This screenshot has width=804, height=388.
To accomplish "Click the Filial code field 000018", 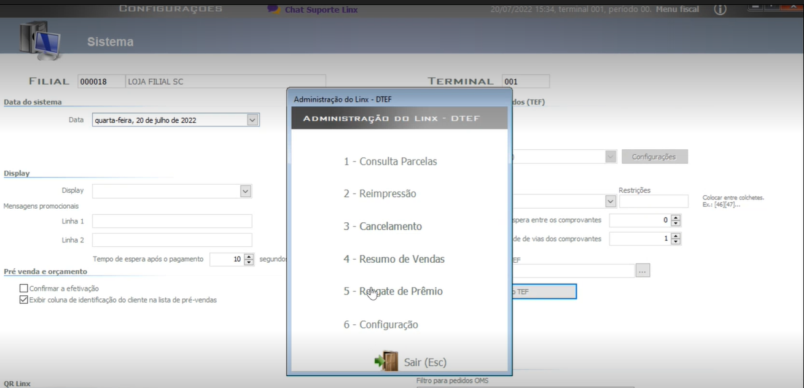I will click(101, 82).
